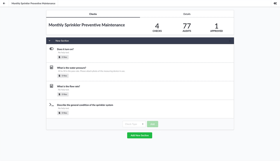Select the Checks tab
The image size is (280, 161).
[93, 14]
